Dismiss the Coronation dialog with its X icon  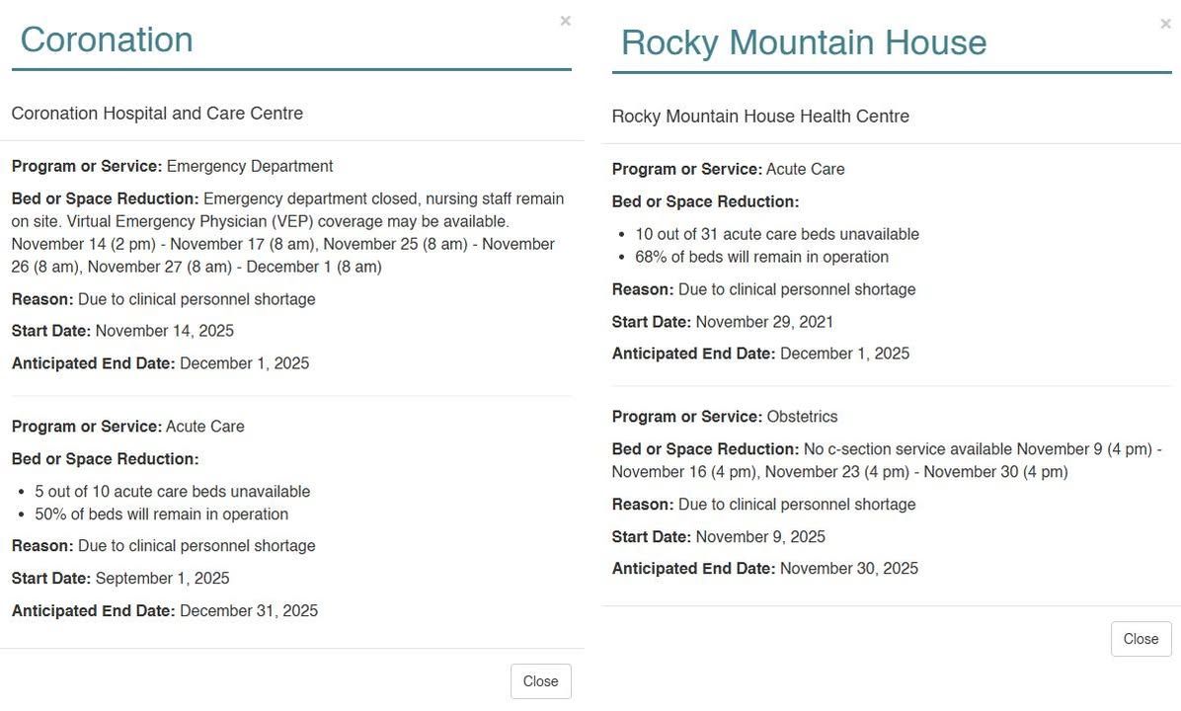[x=565, y=21]
